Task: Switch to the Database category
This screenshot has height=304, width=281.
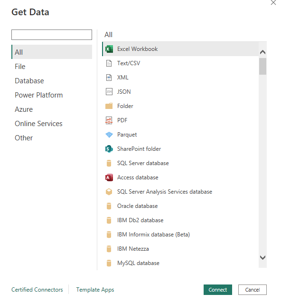Action: point(29,81)
